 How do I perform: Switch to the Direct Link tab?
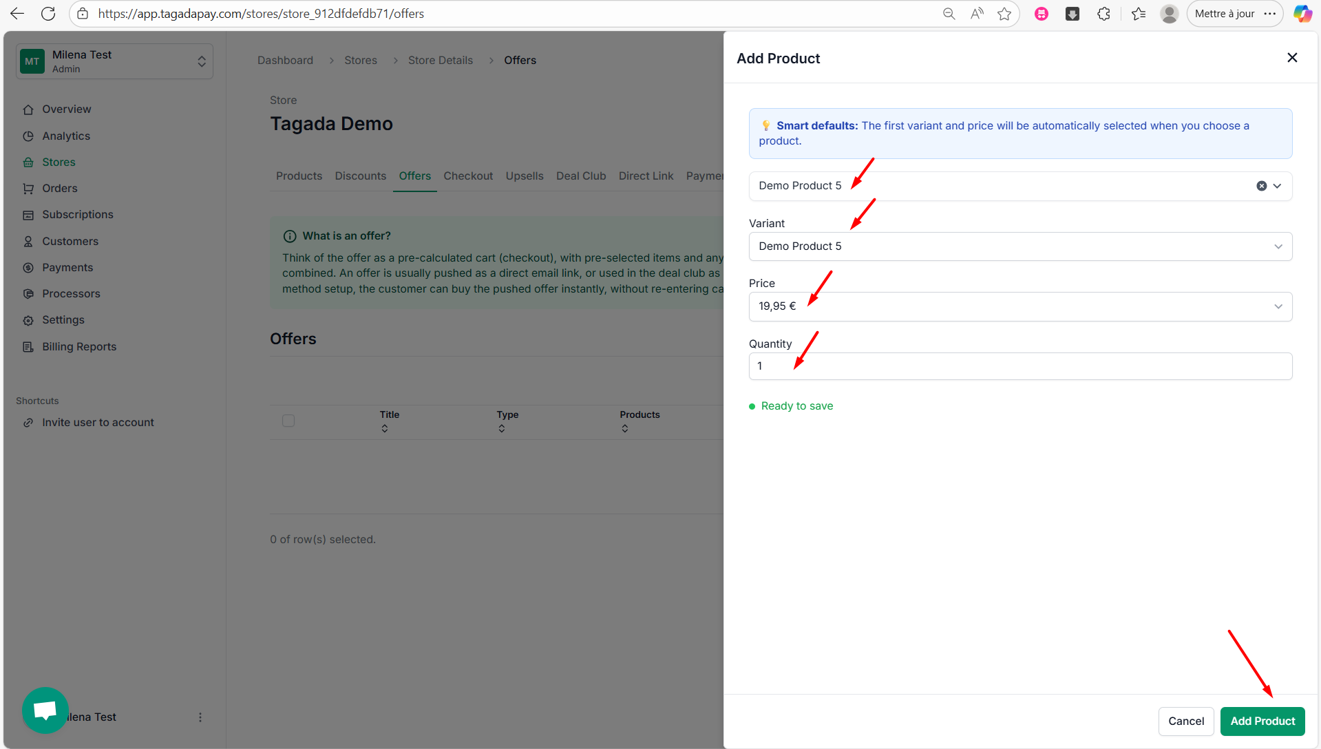point(646,176)
